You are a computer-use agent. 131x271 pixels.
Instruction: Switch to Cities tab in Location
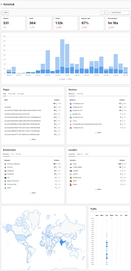86,154
